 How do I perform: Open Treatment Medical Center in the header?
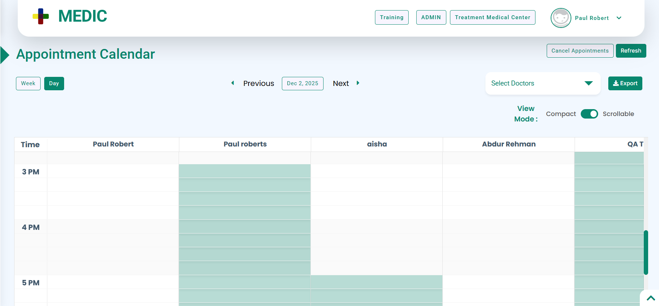(x=492, y=17)
